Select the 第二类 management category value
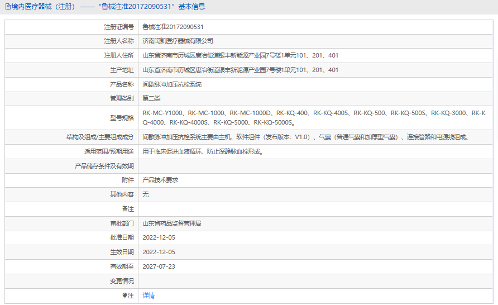The width and height of the screenshot is (498, 305). click(x=151, y=98)
